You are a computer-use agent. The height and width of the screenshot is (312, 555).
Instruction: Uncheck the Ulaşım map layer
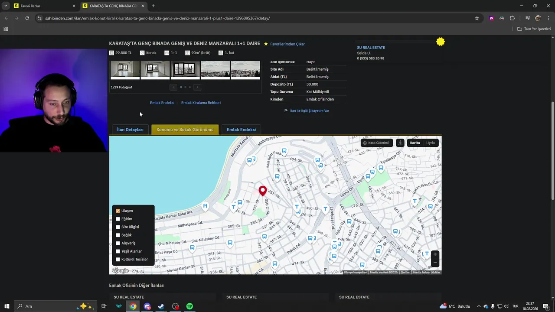[x=118, y=211]
